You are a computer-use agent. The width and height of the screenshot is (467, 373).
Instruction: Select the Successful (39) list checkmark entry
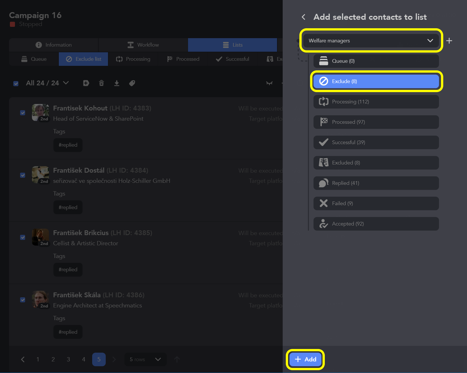pyautogui.click(x=376, y=142)
